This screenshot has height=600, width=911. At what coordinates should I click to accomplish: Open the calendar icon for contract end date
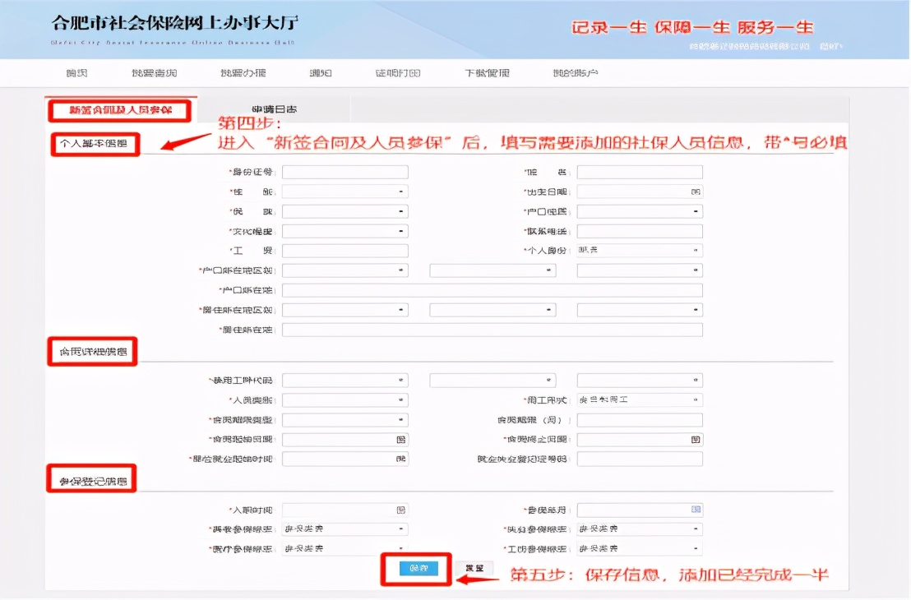tap(696, 440)
